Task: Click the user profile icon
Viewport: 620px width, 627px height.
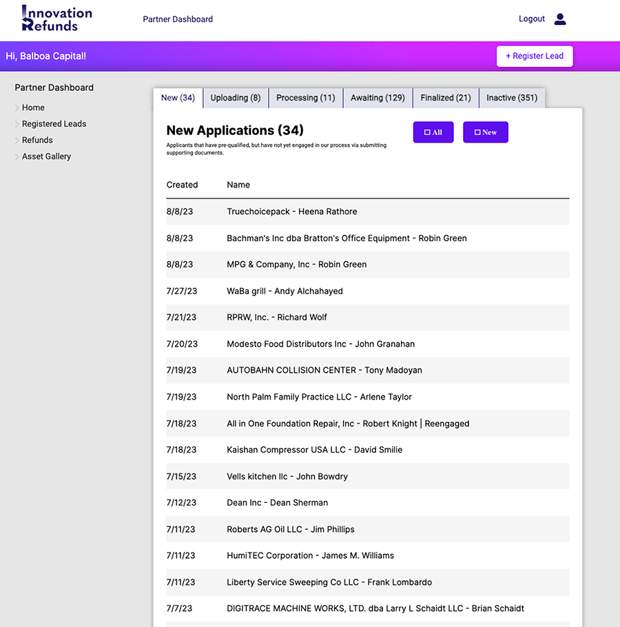Action: click(560, 19)
